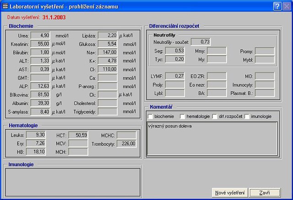Click the empty Ca input field
The width and height of the screenshot is (293, 200).
coord(108,78)
